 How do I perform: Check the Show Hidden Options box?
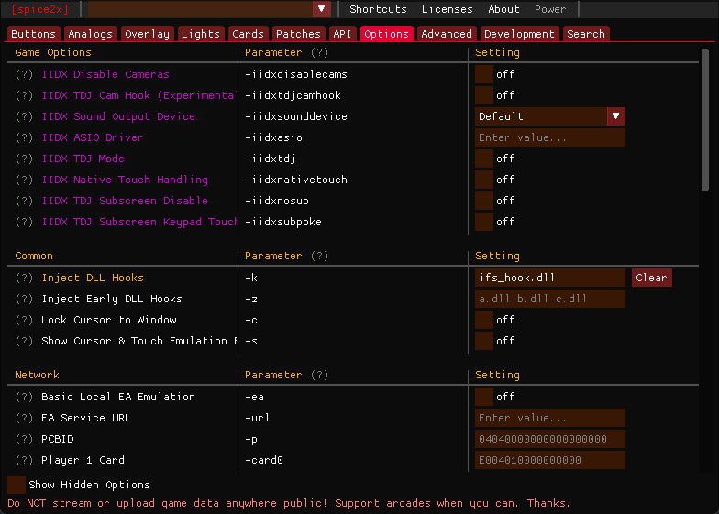pos(17,485)
